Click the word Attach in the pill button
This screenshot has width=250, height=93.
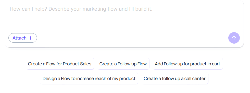pos(20,38)
